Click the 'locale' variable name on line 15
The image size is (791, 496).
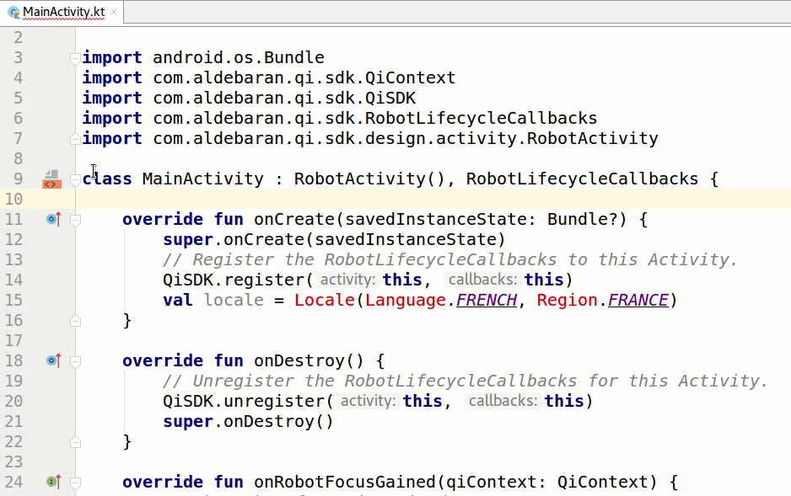234,300
